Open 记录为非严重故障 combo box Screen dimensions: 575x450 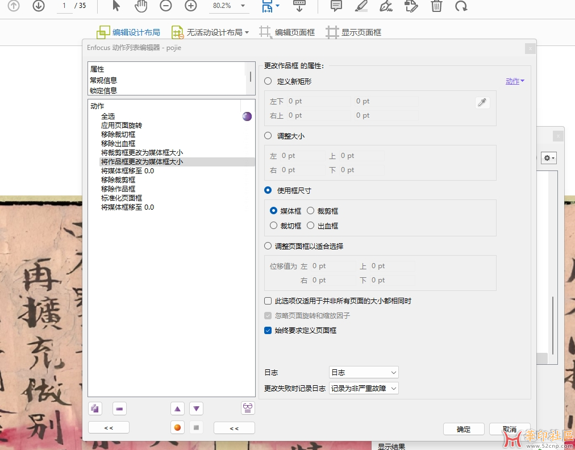pos(364,388)
